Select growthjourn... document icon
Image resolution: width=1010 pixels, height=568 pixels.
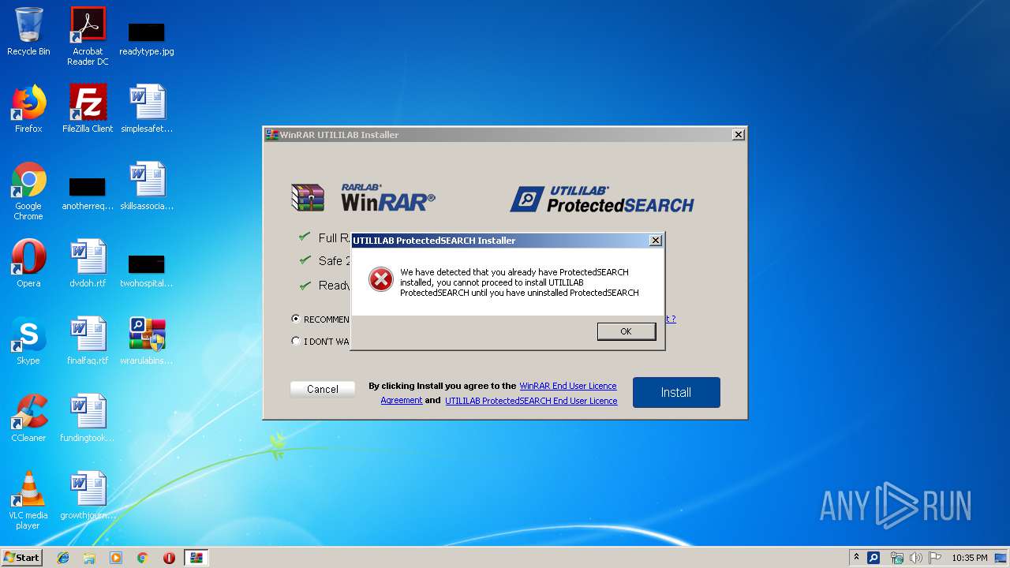pyautogui.click(x=88, y=495)
